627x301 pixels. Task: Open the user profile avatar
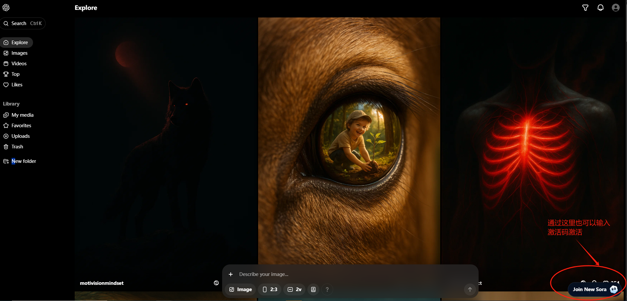615,8
